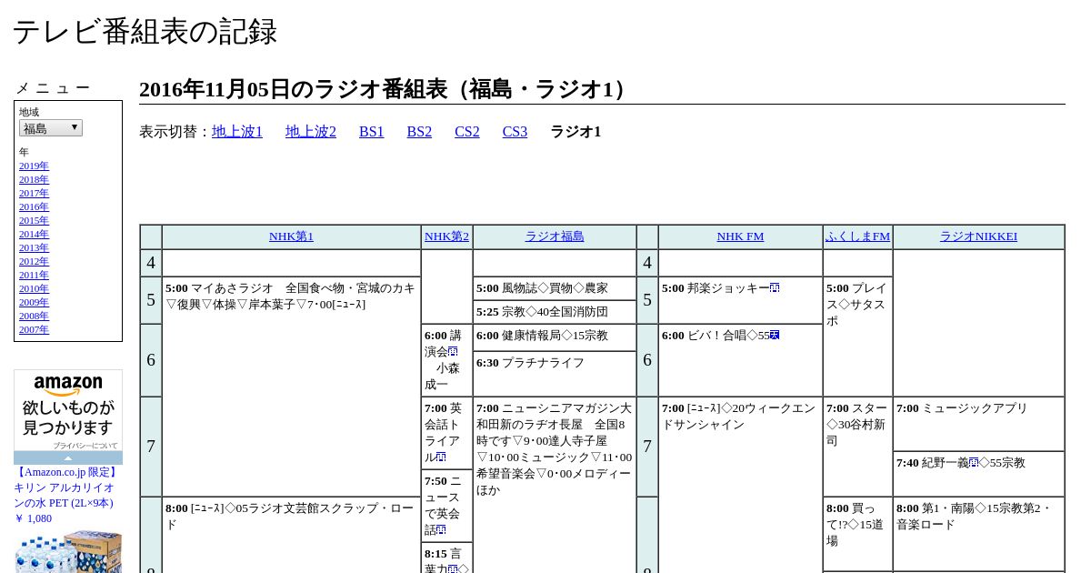Open the 2013年 archive link
Image resolution: width=1091 pixels, height=573 pixels.
coord(34,247)
